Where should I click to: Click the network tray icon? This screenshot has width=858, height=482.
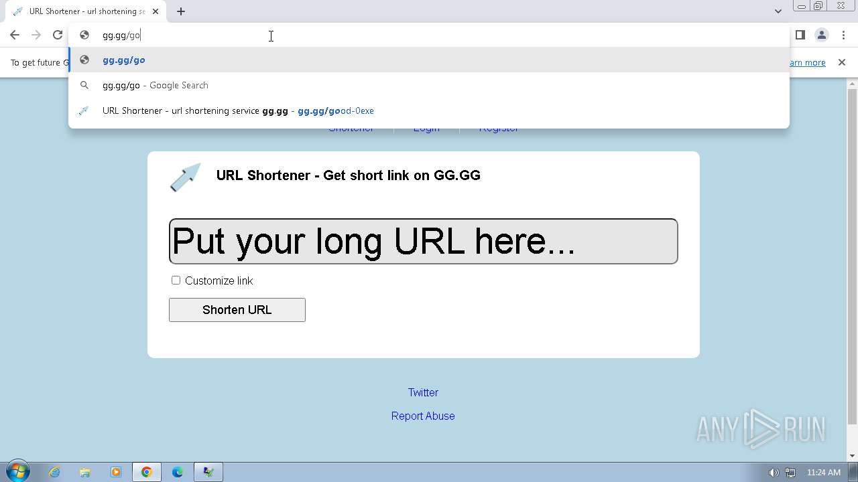click(790, 473)
